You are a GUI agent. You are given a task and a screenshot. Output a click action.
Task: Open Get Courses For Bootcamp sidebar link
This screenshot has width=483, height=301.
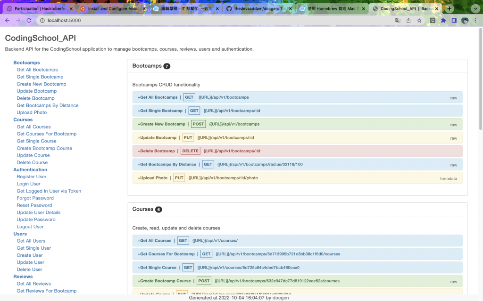pyautogui.click(x=47, y=134)
